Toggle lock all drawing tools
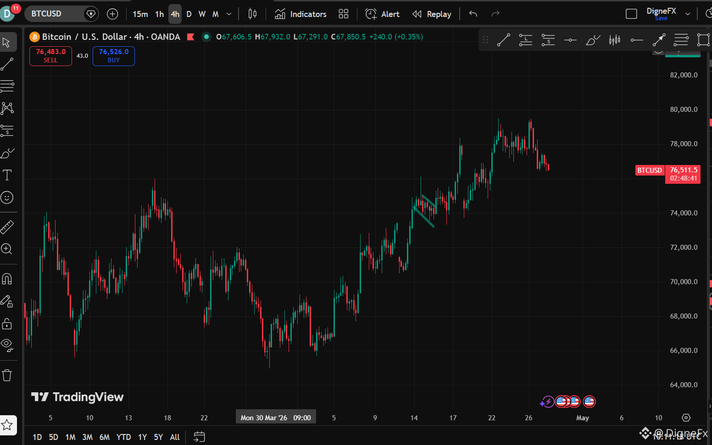This screenshot has width=712, height=445. tap(7, 324)
